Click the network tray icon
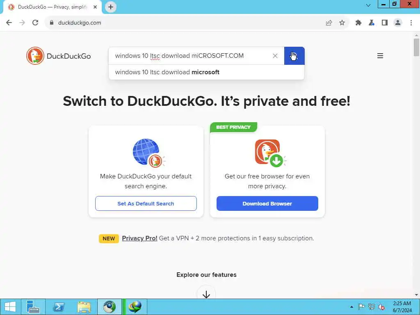Viewport: 420px width, 315px height. 371,307
